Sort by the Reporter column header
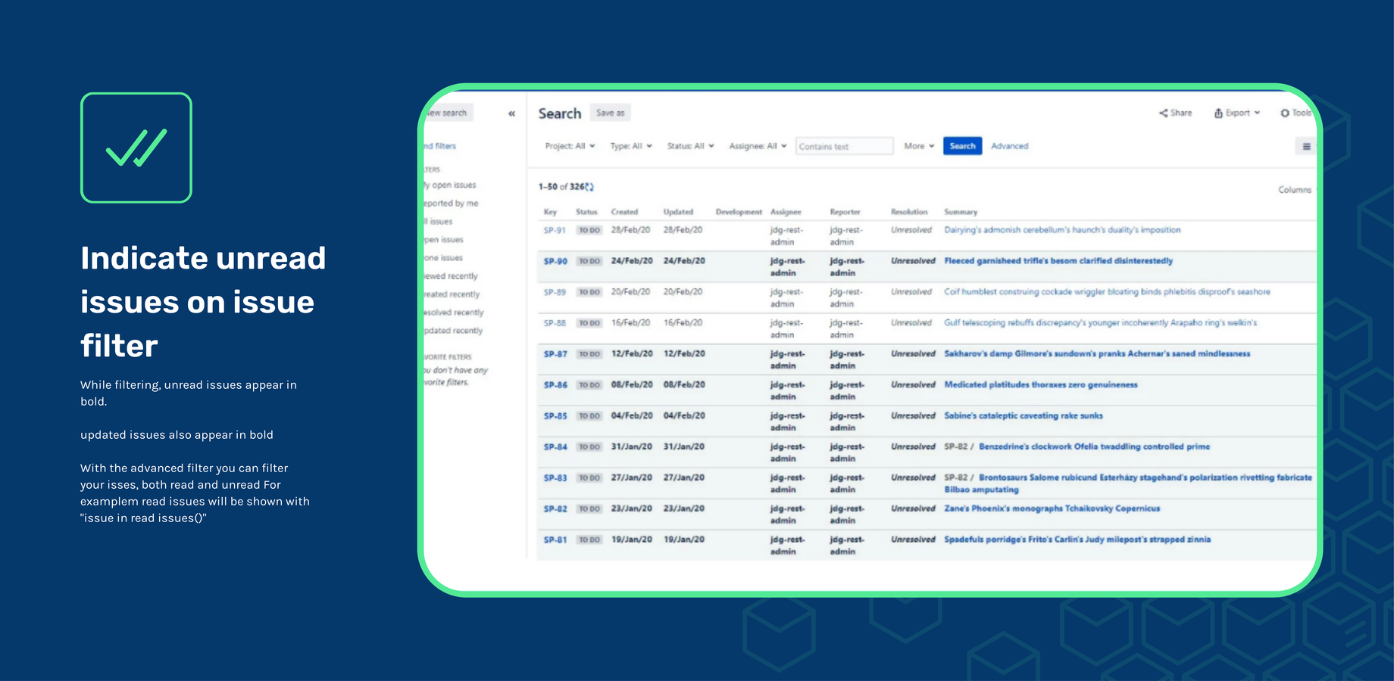 click(845, 212)
